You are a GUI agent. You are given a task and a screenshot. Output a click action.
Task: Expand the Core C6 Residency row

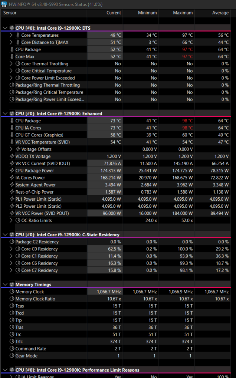(11, 263)
